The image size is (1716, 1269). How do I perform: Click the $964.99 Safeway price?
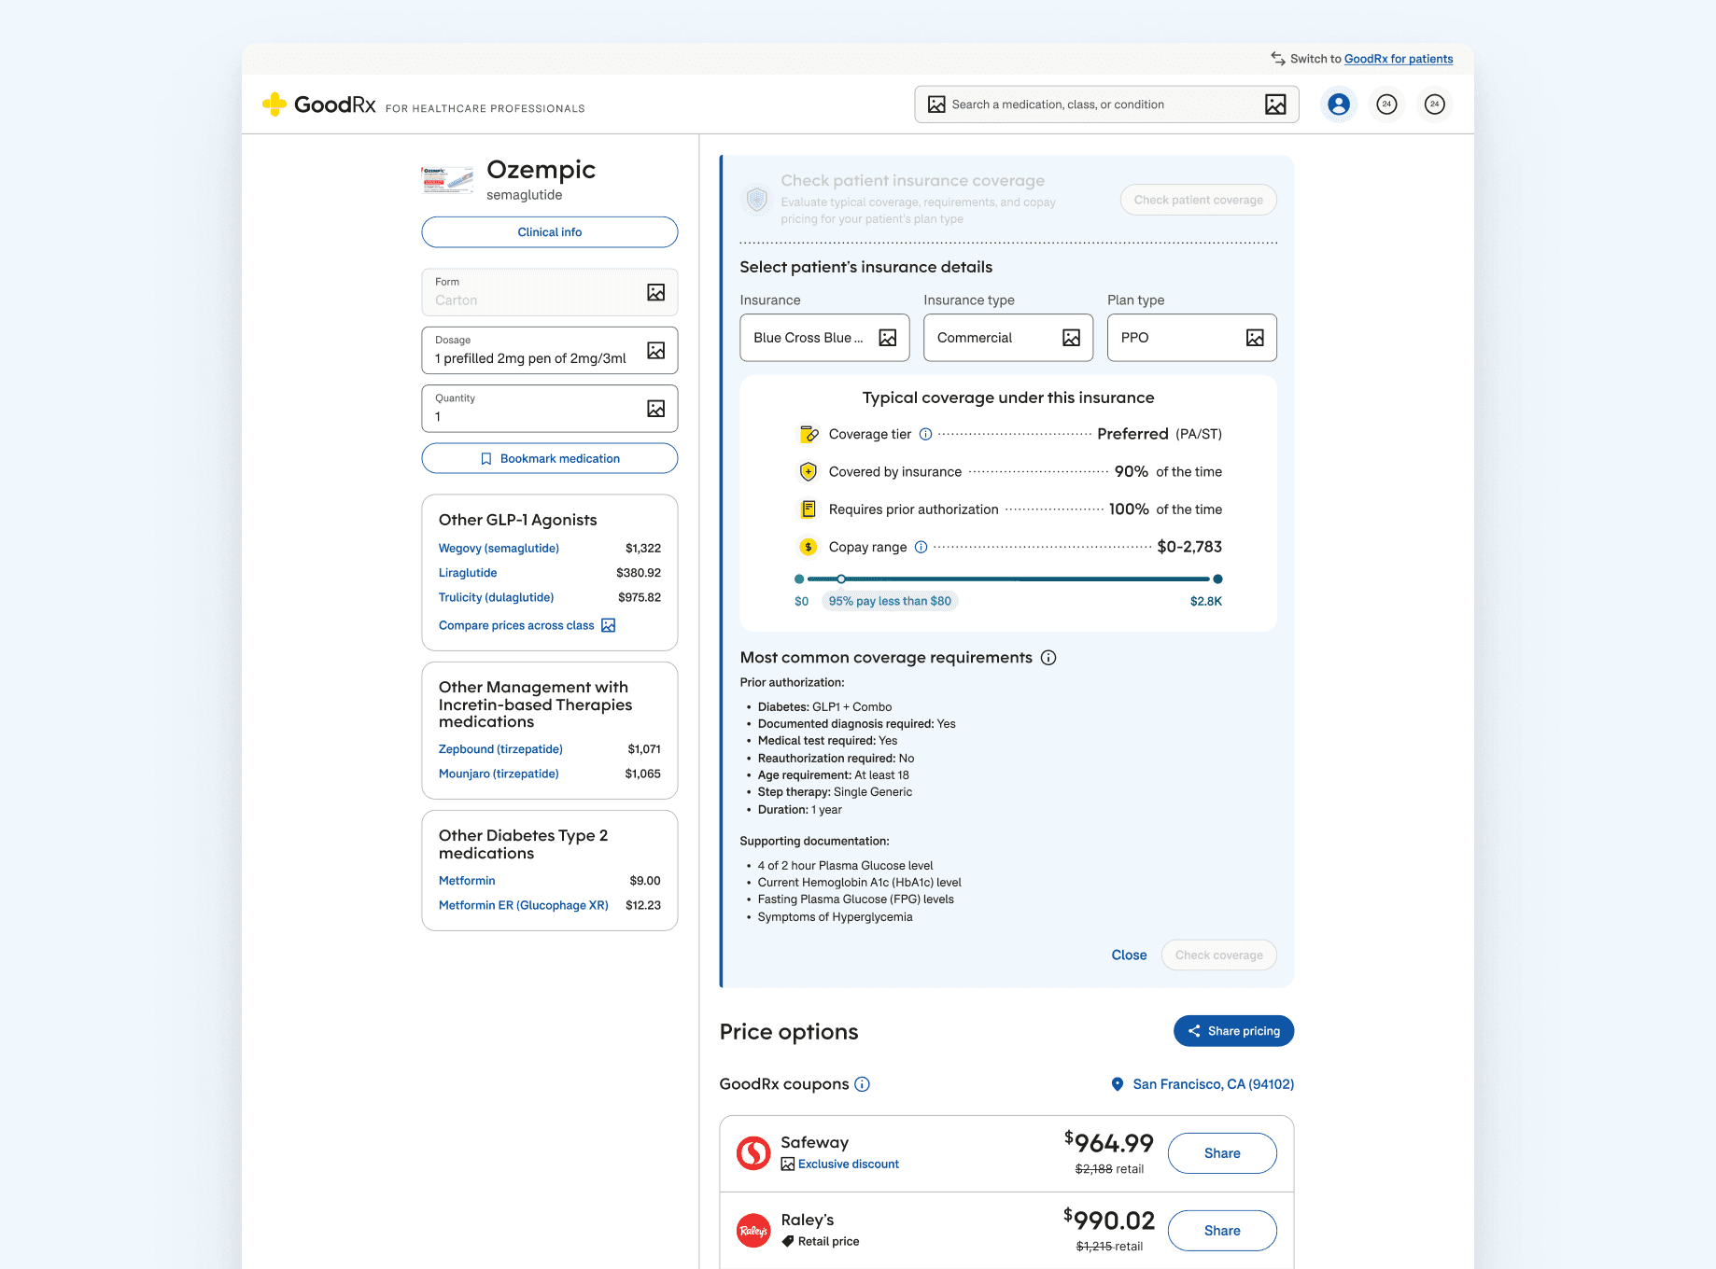pos(1109,1143)
